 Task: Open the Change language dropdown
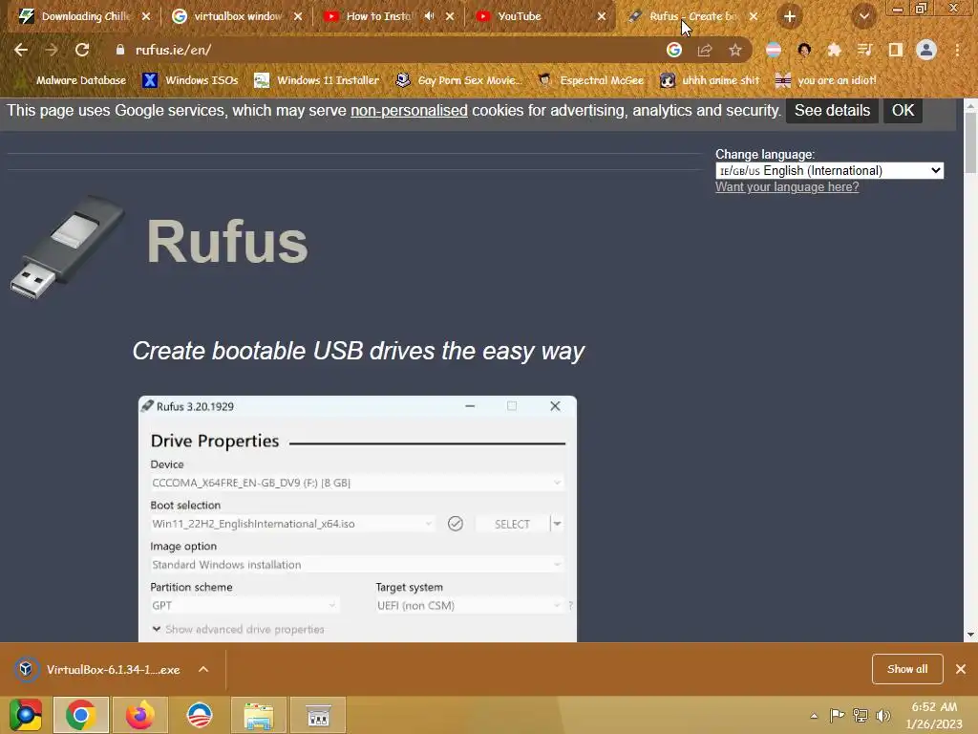coord(830,170)
